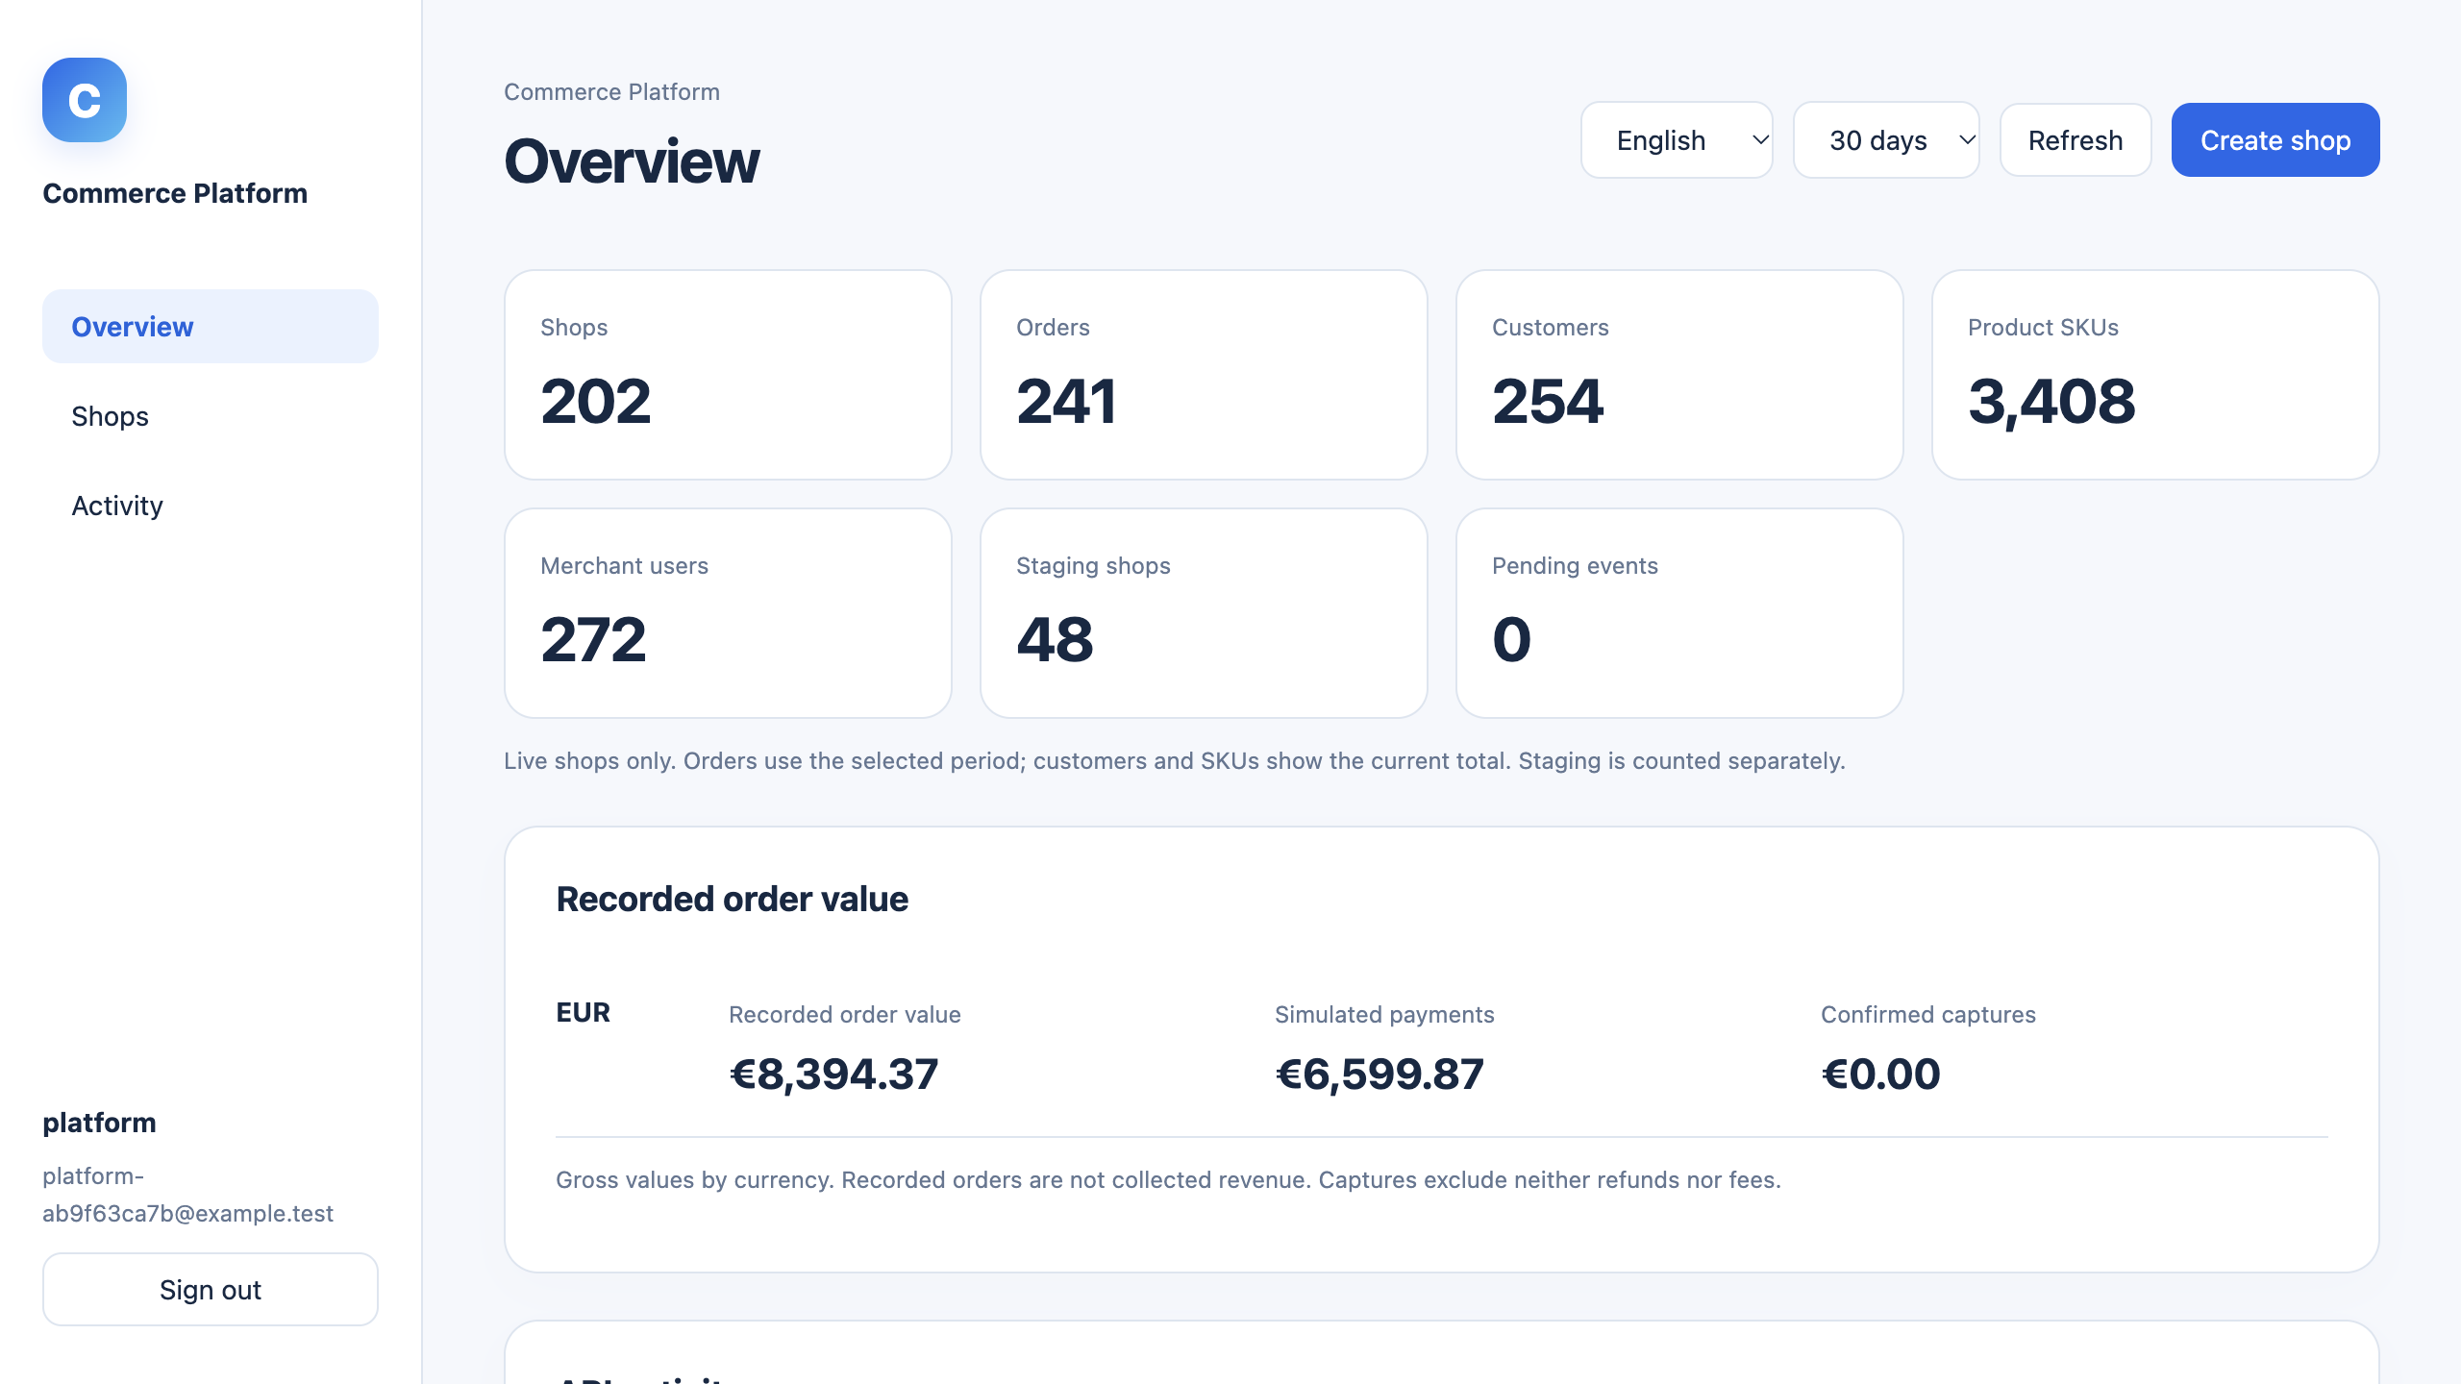Click the Customers card showing 254

[x=1679, y=375]
